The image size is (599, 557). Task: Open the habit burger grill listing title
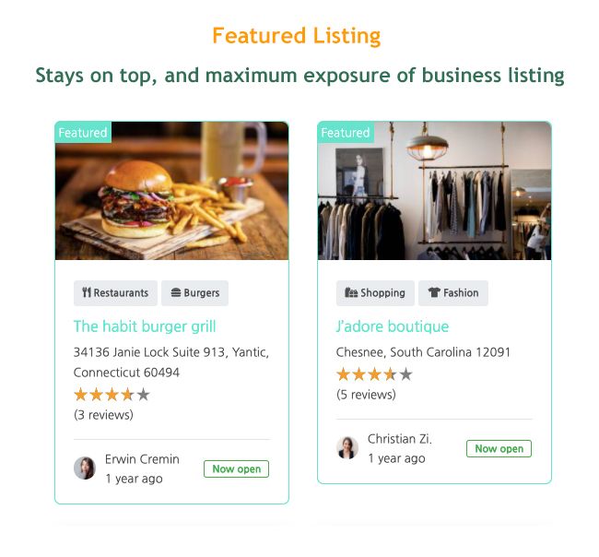pyautogui.click(x=145, y=326)
